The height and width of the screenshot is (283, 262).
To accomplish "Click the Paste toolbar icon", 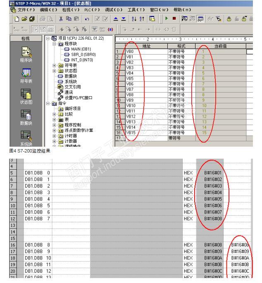I will (76, 19).
